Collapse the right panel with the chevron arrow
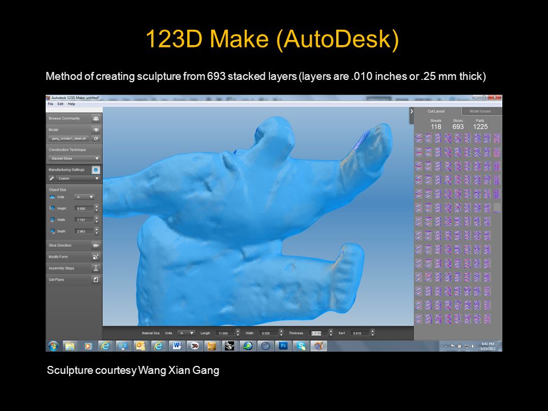 tap(412, 111)
